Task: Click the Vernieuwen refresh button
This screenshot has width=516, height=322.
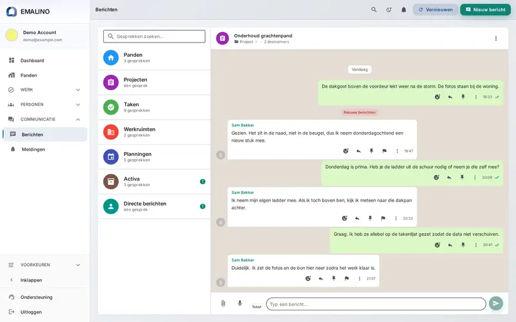Action: click(435, 10)
